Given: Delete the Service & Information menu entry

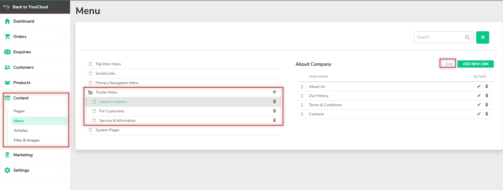Looking at the screenshot, I should pos(274,120).
